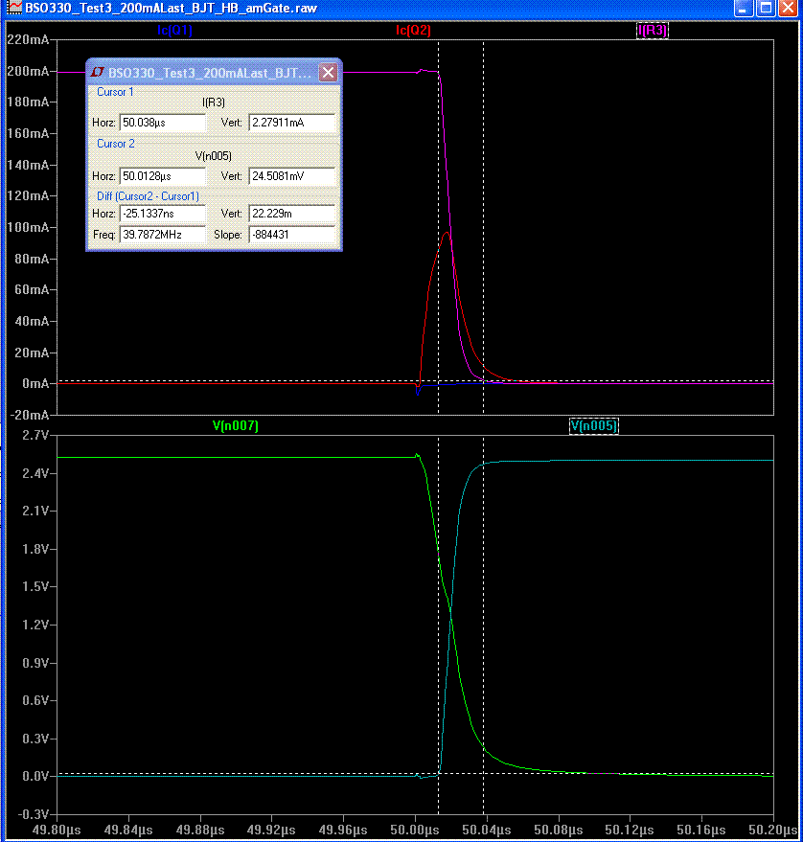803x842 pixels.
Task: Click the -20mA vertical axis label
Action: point(30,415)
